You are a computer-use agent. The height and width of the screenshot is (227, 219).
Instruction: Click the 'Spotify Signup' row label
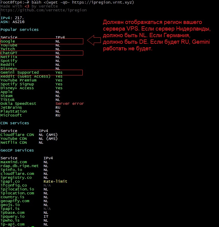click(17, 84)
